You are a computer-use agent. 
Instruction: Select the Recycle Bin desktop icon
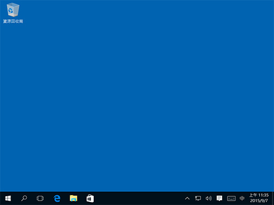[13, 13]
